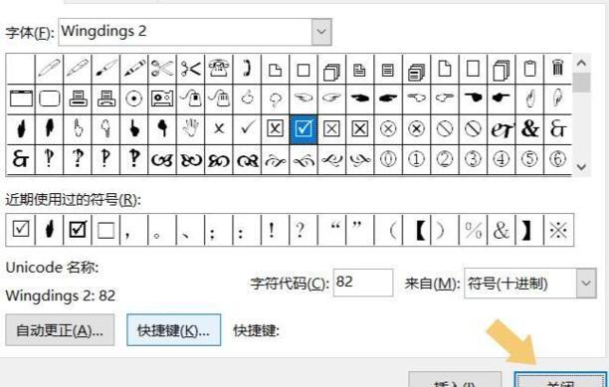The image size is (609, 387).
Task: Select the telephone handset symbol
Action: pyautogui.click(x=247, y=69)
